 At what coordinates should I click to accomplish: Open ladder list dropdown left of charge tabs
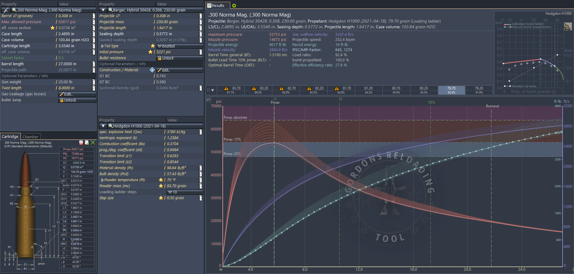click(211, 90)
